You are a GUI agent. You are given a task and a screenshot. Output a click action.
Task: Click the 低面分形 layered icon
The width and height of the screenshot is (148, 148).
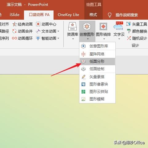[83, 62]
